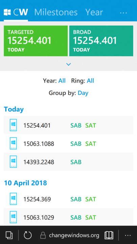Screen dimensions: 137x244
Task: Tap the phone icon beside build 14393.2248
Action: tap(13, 162)
